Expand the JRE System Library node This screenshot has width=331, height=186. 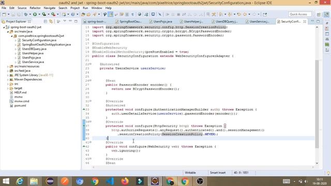click(8, 75)
